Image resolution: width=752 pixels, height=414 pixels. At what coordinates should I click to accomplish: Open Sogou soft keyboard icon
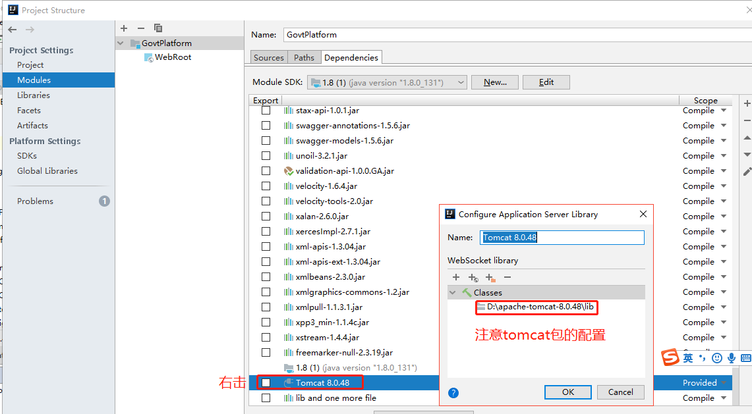click(x=746, y=358)
